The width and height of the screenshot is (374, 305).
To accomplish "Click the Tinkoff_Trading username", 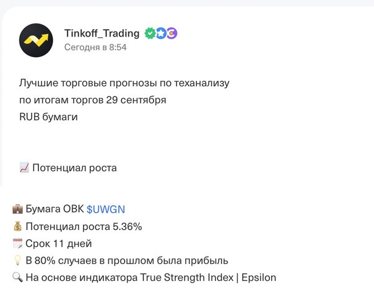I will click(x=102, y=33).
